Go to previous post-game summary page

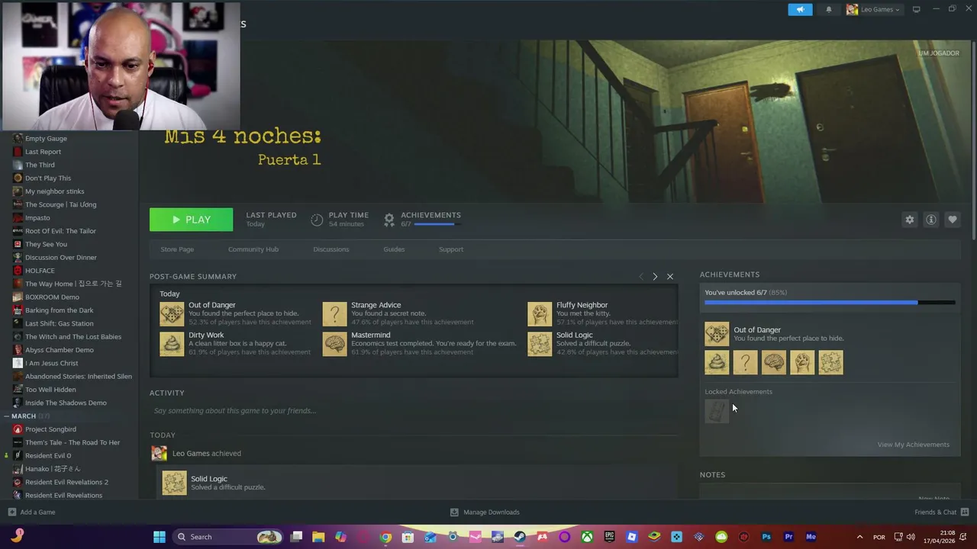640,277
